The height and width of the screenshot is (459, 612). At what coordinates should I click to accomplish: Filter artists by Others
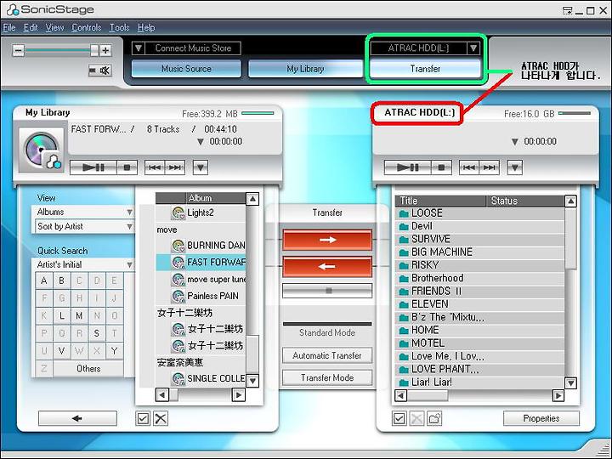pyautogui.click(x=88, y=368)
